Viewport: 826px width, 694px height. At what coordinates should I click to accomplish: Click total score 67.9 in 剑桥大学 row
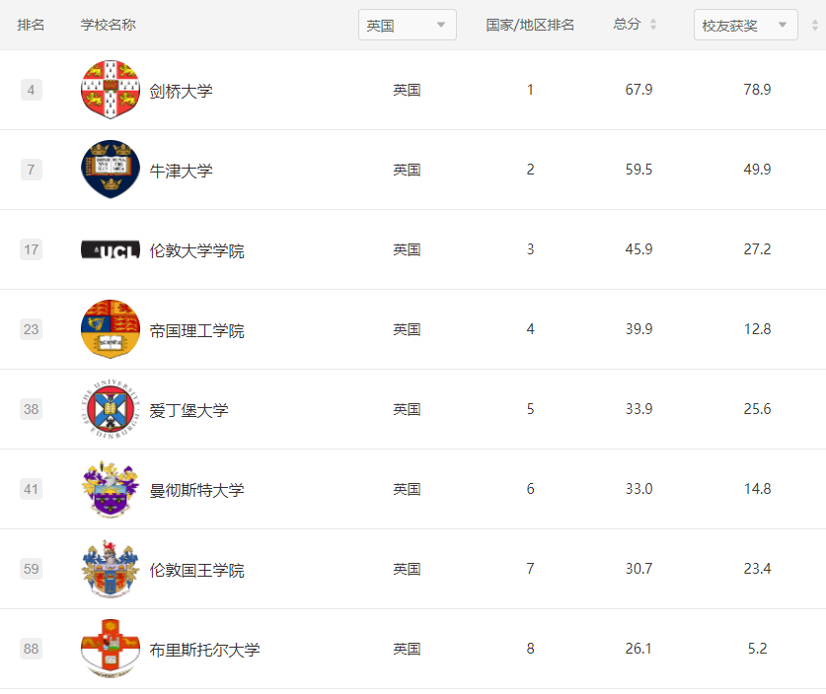[639, 90]
